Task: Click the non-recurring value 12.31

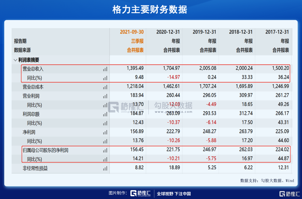Action: (283, 168)
